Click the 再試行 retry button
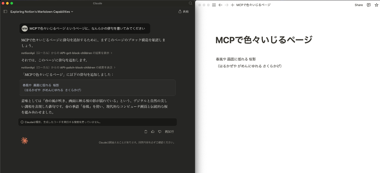The image size is (380, 173). 169,131
